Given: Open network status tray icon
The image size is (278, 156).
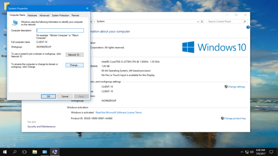Looking at the screenshot, I should (x=247, y=152).
